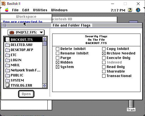Toggle the Rename Inhibit checkbox
The width and height of the screenshot is (145, 116).
click(x=58, y=53)
